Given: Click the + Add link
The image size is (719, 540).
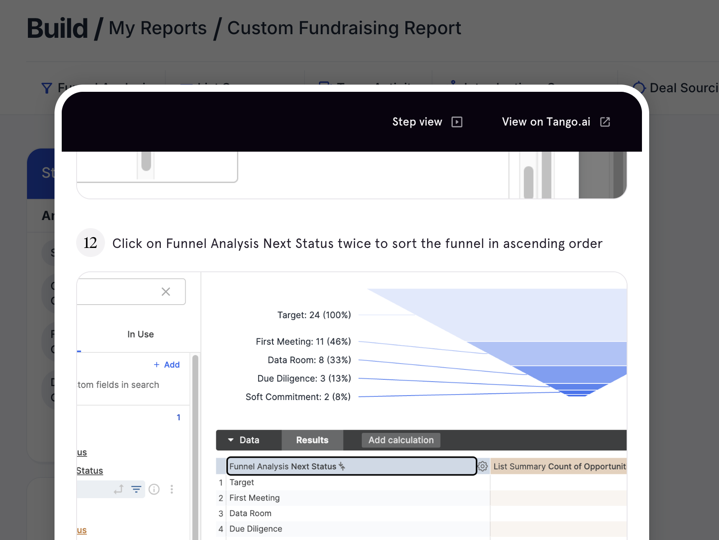Looking at the screenshot, I should click(x=167, y=364).
